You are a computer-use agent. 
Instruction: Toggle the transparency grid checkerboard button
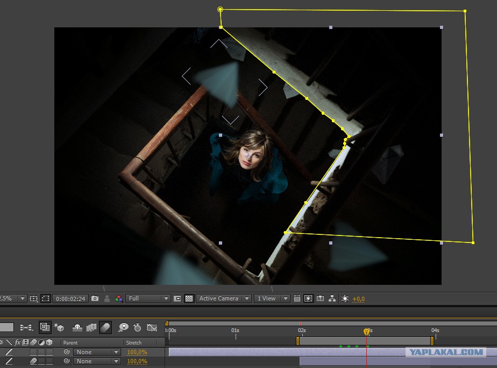[189, 298]
